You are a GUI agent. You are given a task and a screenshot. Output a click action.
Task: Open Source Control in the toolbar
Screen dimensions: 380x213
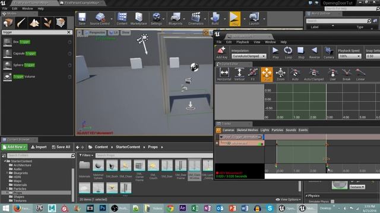coord(100,19)
